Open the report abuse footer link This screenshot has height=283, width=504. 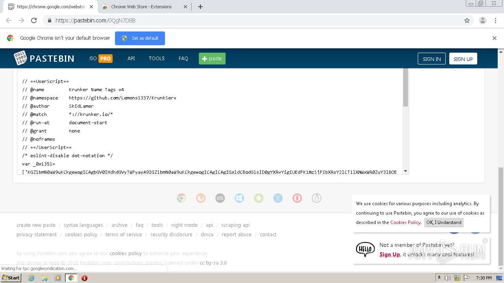[236, 235]
